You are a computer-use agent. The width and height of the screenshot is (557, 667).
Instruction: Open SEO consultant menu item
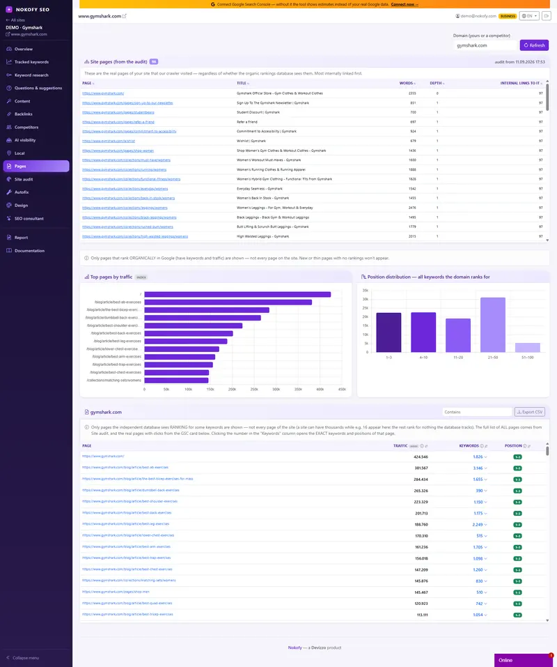point(36,218)
